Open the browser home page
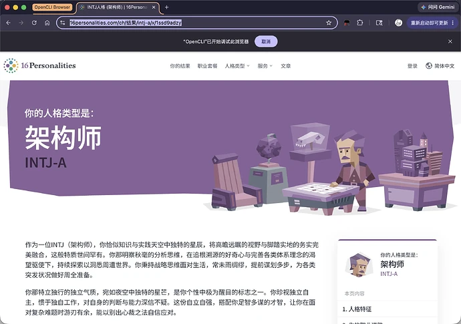This screenshot has height=324, width=461. click(x=47, y=23)
